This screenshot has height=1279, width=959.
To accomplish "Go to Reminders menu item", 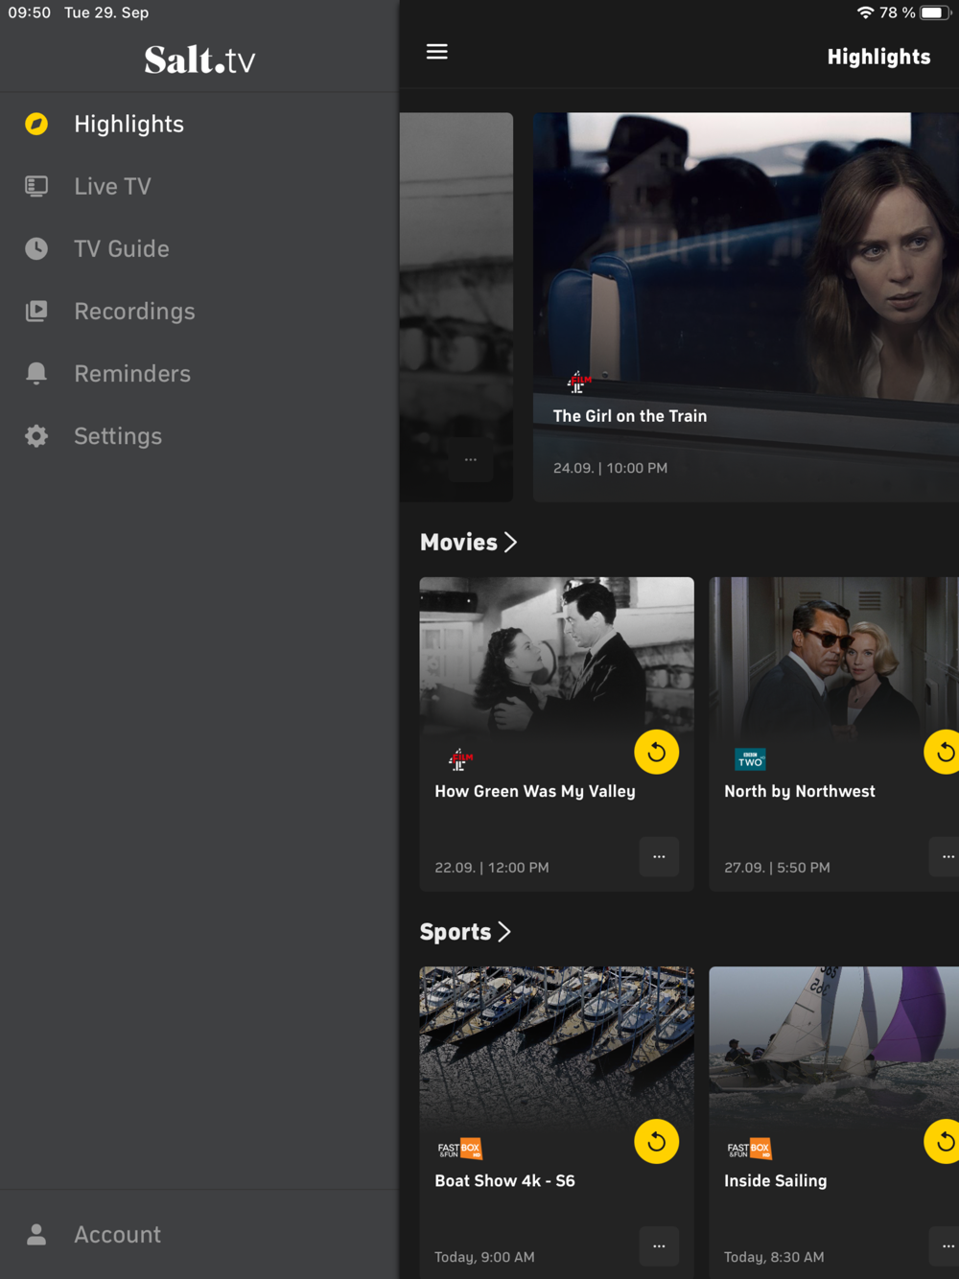I will tap(199, 373).
